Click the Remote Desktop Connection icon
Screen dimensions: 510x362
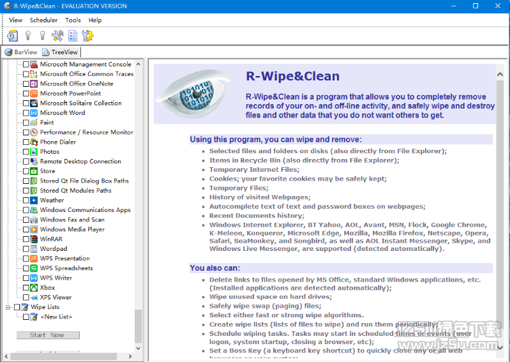pyautogui.click(x=34, y=162)
